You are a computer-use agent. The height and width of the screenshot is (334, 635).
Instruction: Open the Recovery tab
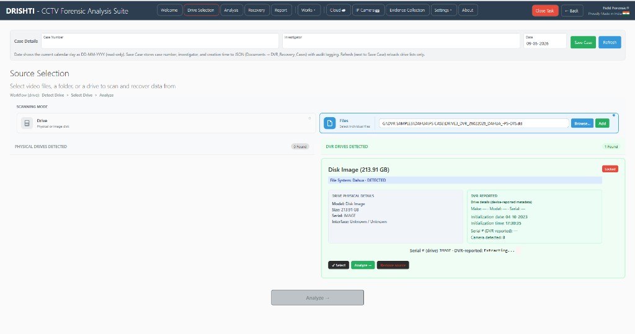[x=257, y=10]
